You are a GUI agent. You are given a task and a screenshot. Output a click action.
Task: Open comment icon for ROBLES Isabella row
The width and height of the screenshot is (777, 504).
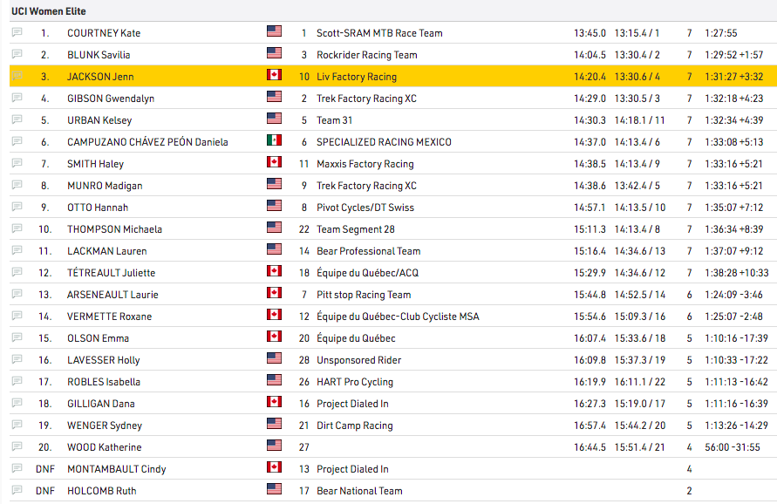click(x=17, y=381)
